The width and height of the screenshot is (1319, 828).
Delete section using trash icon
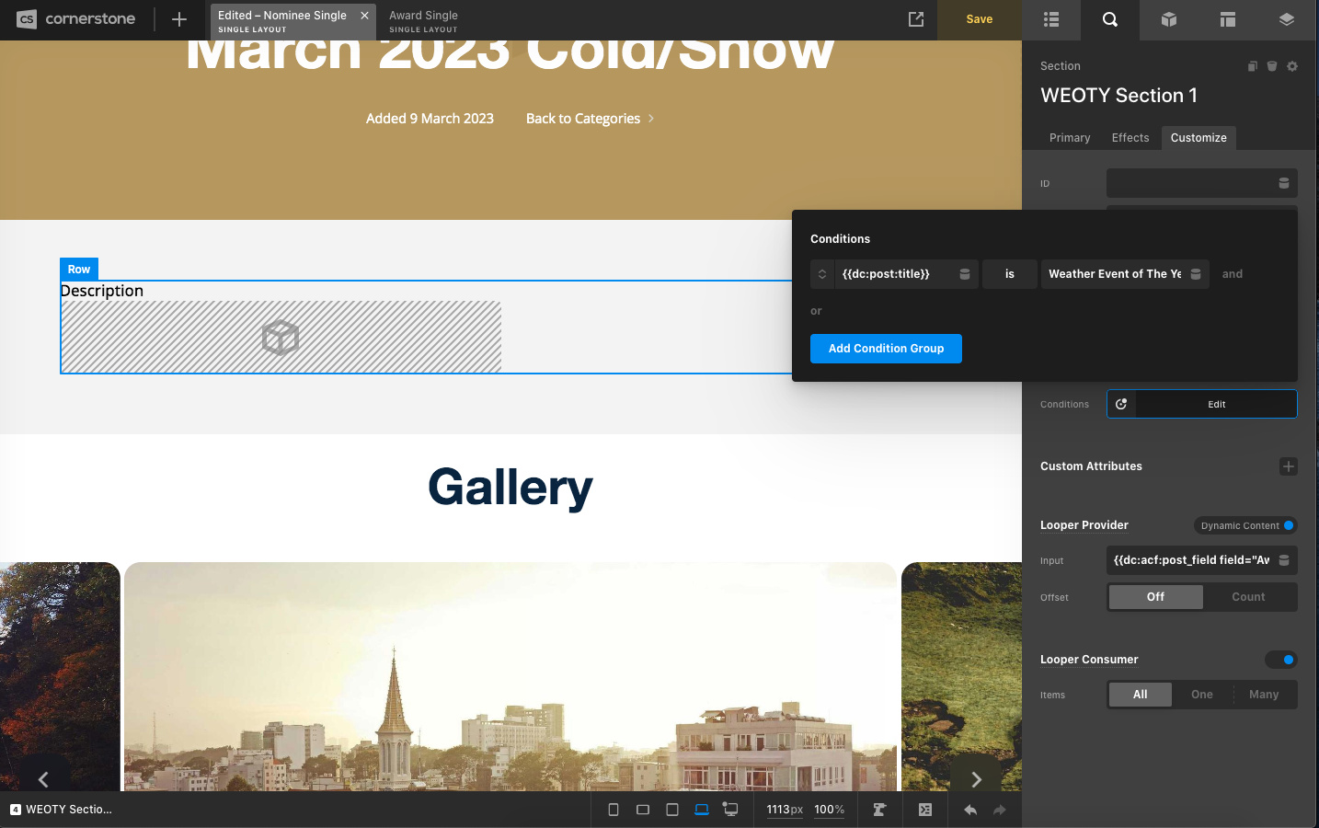point(1272,66)
